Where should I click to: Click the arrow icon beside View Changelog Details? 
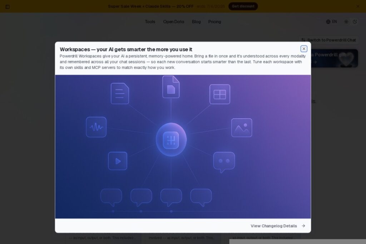point(303,226)
